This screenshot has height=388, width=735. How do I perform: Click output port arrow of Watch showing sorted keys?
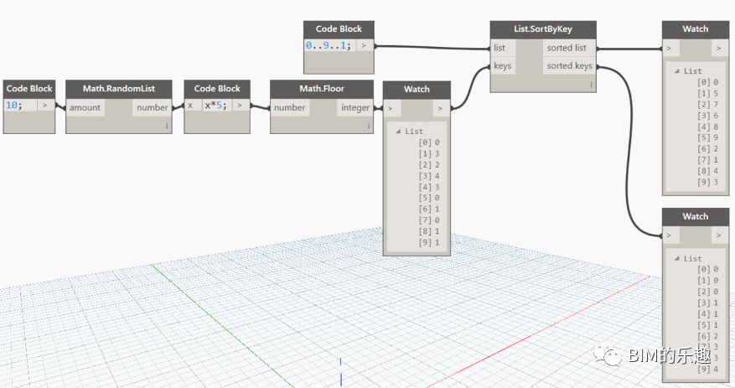coord(719,235)
